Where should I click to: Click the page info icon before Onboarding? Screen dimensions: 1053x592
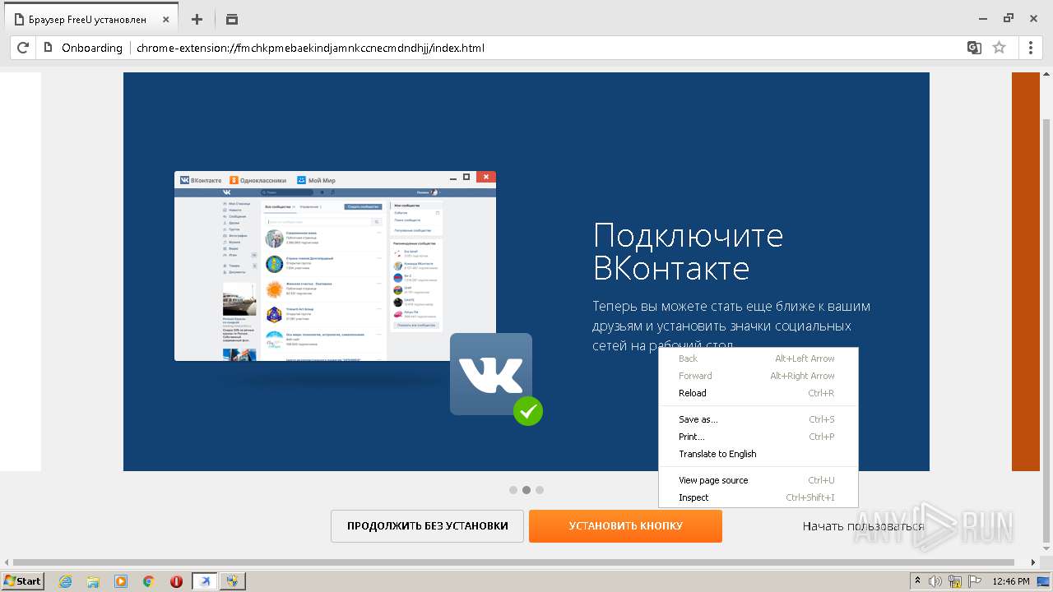click(48, 48)
